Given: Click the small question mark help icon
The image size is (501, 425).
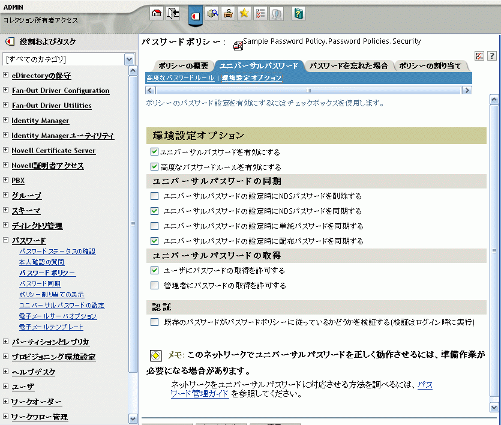Looking at the screenshot, I should (491, 56).
